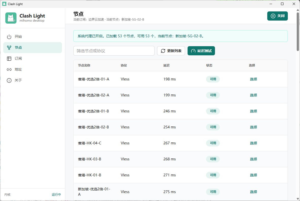300x201 pixels.
Task: Select node 香港-优选2倍-01-A via 选择
Action: point(253,79)
